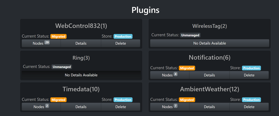Open Nodes for AmbientWeather plugin
The width and height of the screenshot is (279, 116).
click(170, 107)
